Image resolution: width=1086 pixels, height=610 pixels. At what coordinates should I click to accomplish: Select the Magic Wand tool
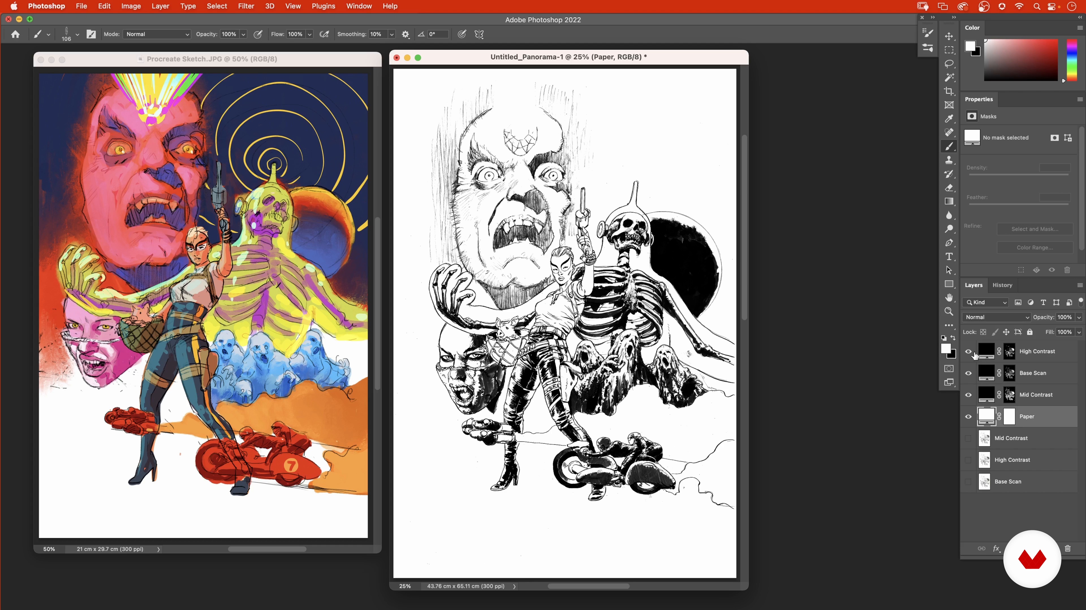949,77
